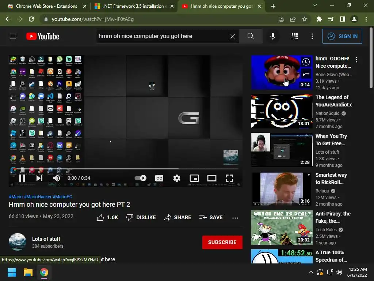Screen dimensions: 374x281
Task: Click the DISLIKE button
Action: click(141, 217)
